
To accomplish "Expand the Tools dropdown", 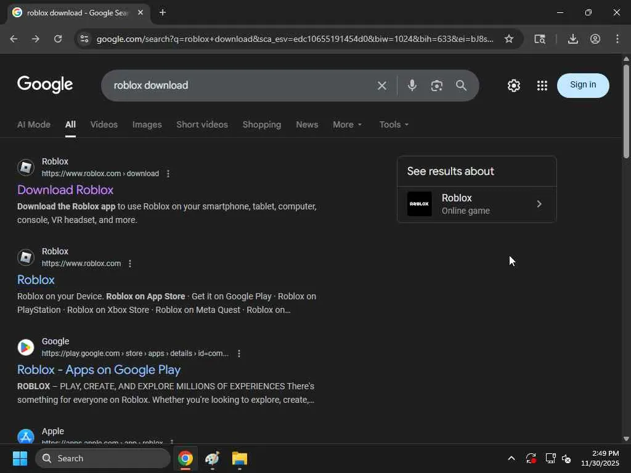I will 394,124.
